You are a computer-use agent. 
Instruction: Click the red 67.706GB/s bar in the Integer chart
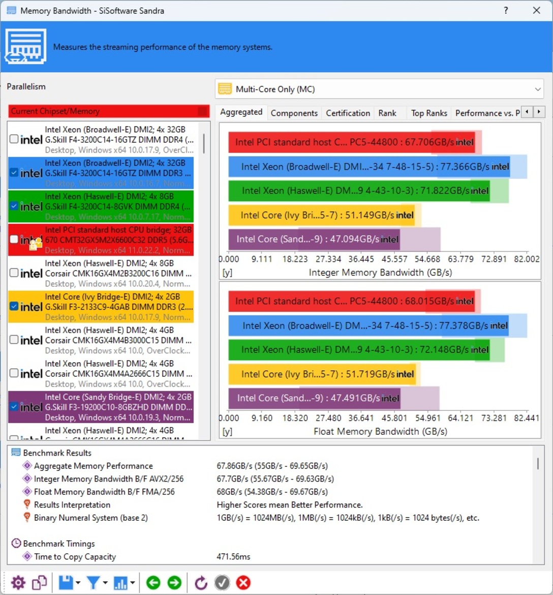point(352,142)
